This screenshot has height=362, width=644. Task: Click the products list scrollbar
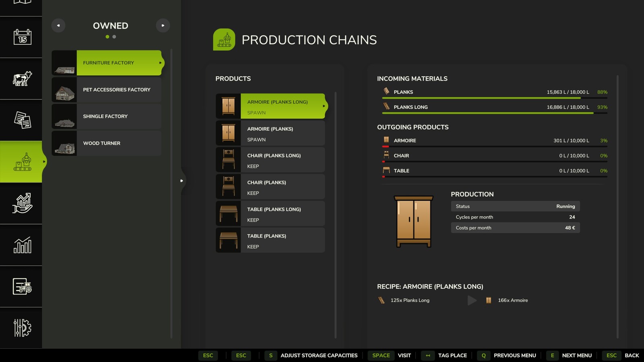[335, 215]
